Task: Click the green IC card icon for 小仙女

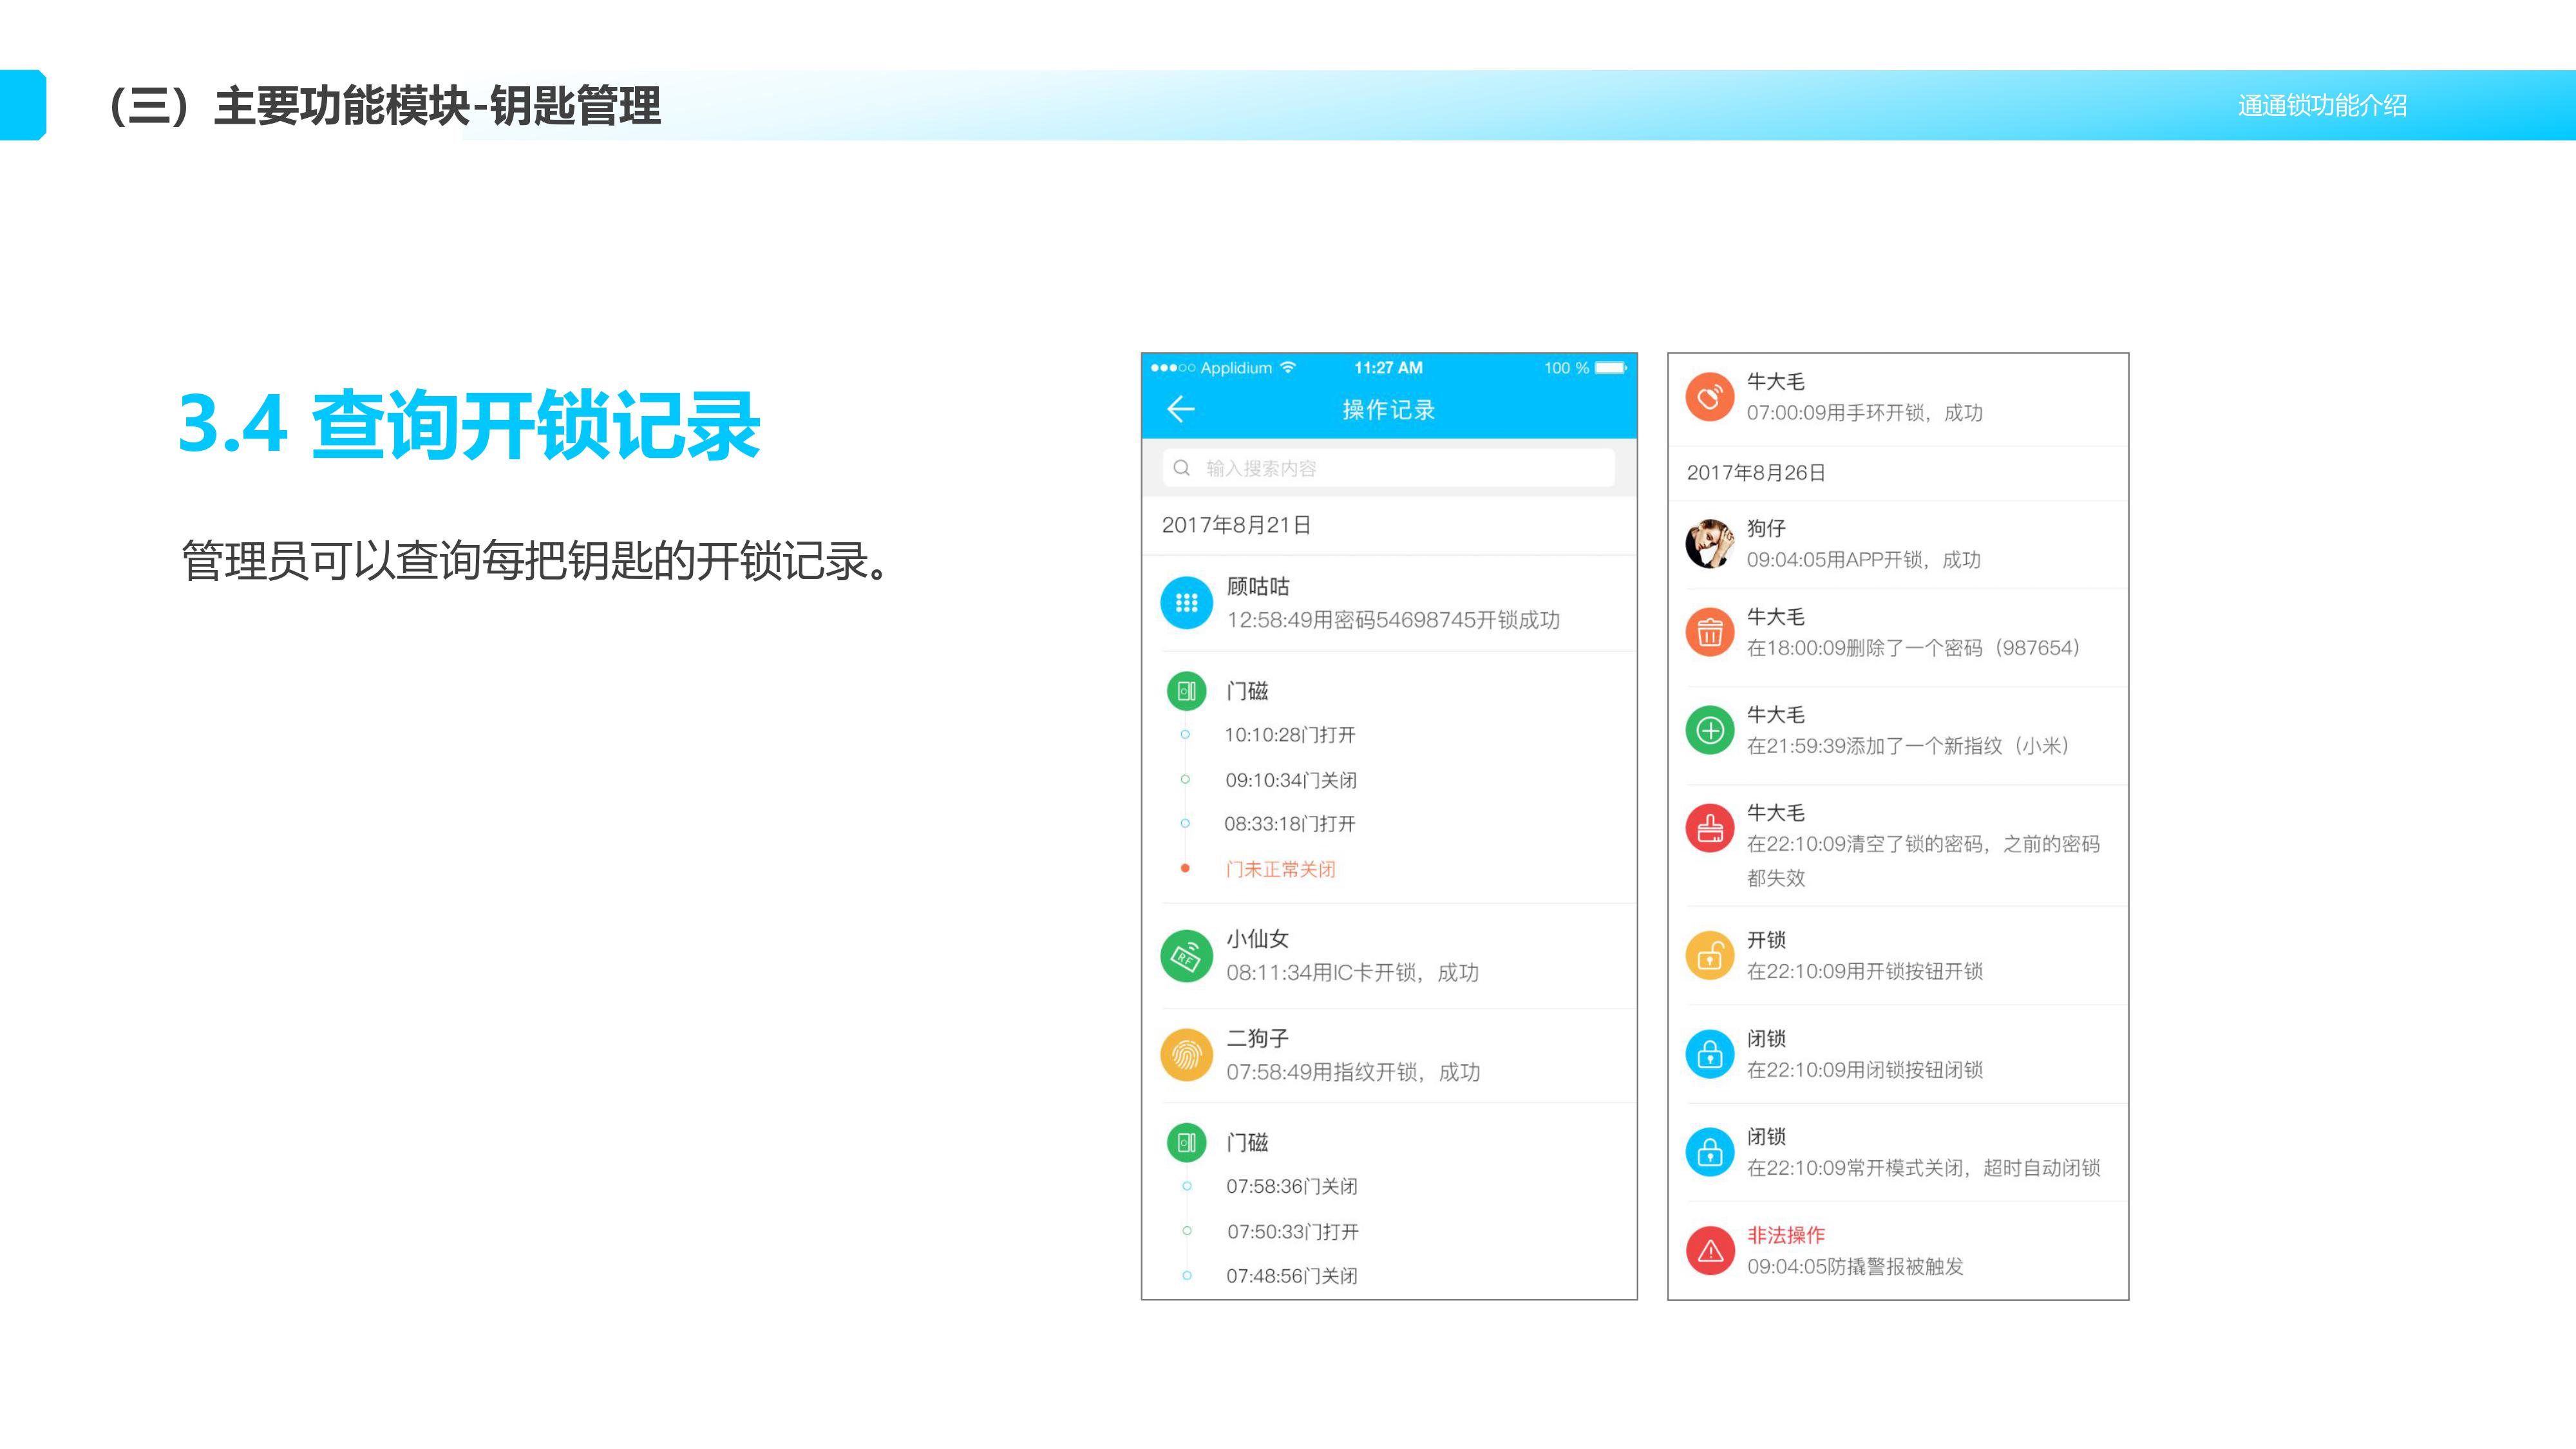Action: (1186, 956)
